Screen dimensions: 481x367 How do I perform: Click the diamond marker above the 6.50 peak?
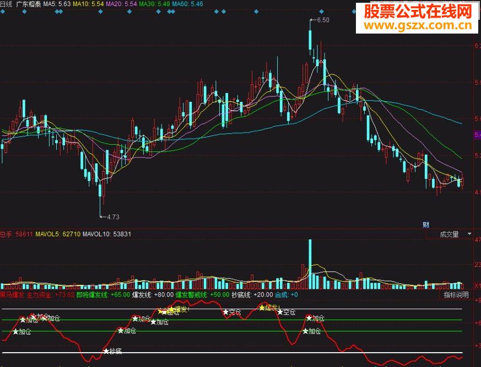tap(321, 12)
